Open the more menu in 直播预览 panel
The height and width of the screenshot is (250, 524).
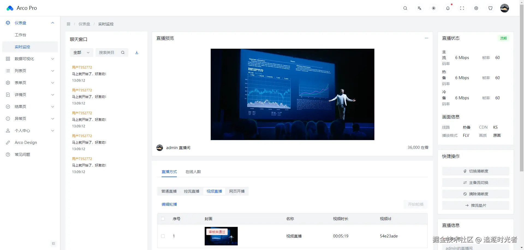pos(427,38)
